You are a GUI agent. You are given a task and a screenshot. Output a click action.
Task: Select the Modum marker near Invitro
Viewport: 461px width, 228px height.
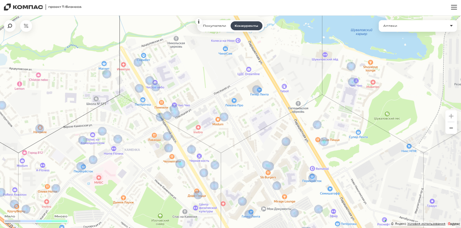pyautogui.click(x=218, y=120)
